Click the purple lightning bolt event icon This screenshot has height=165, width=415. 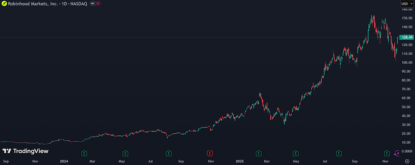point(396,153)
